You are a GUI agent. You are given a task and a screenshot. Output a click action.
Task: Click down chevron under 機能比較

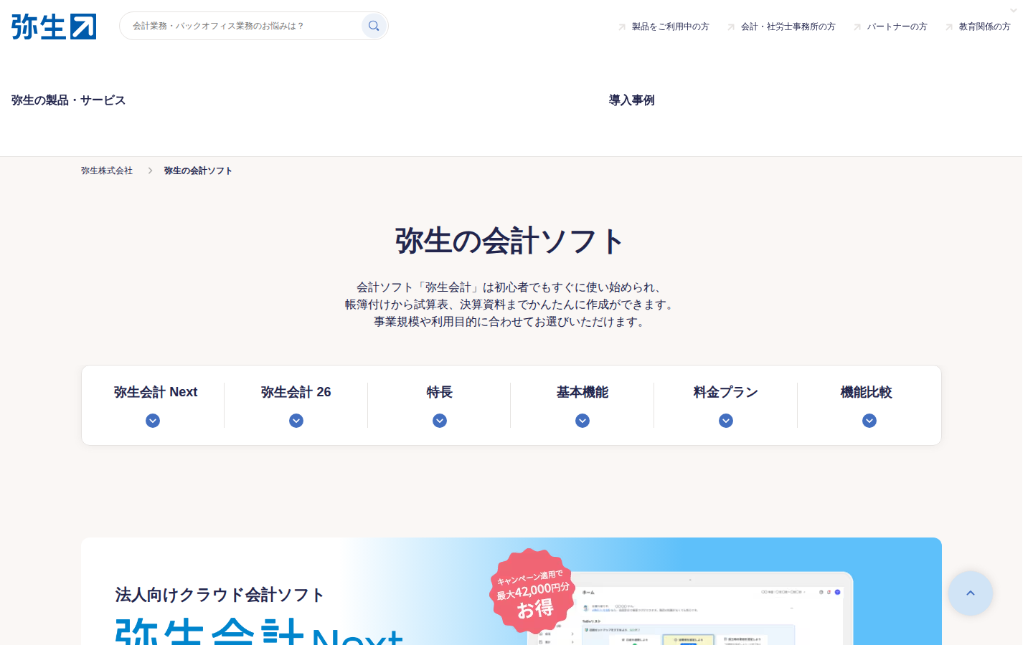coord(869,421)
